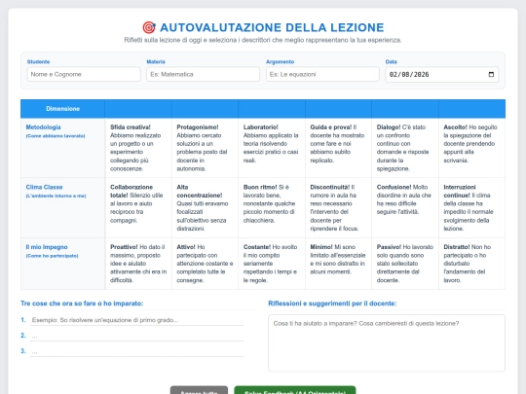The image size is (526, 394).
Task: Click the teacher suggestions text area
Action: [387, 343]
